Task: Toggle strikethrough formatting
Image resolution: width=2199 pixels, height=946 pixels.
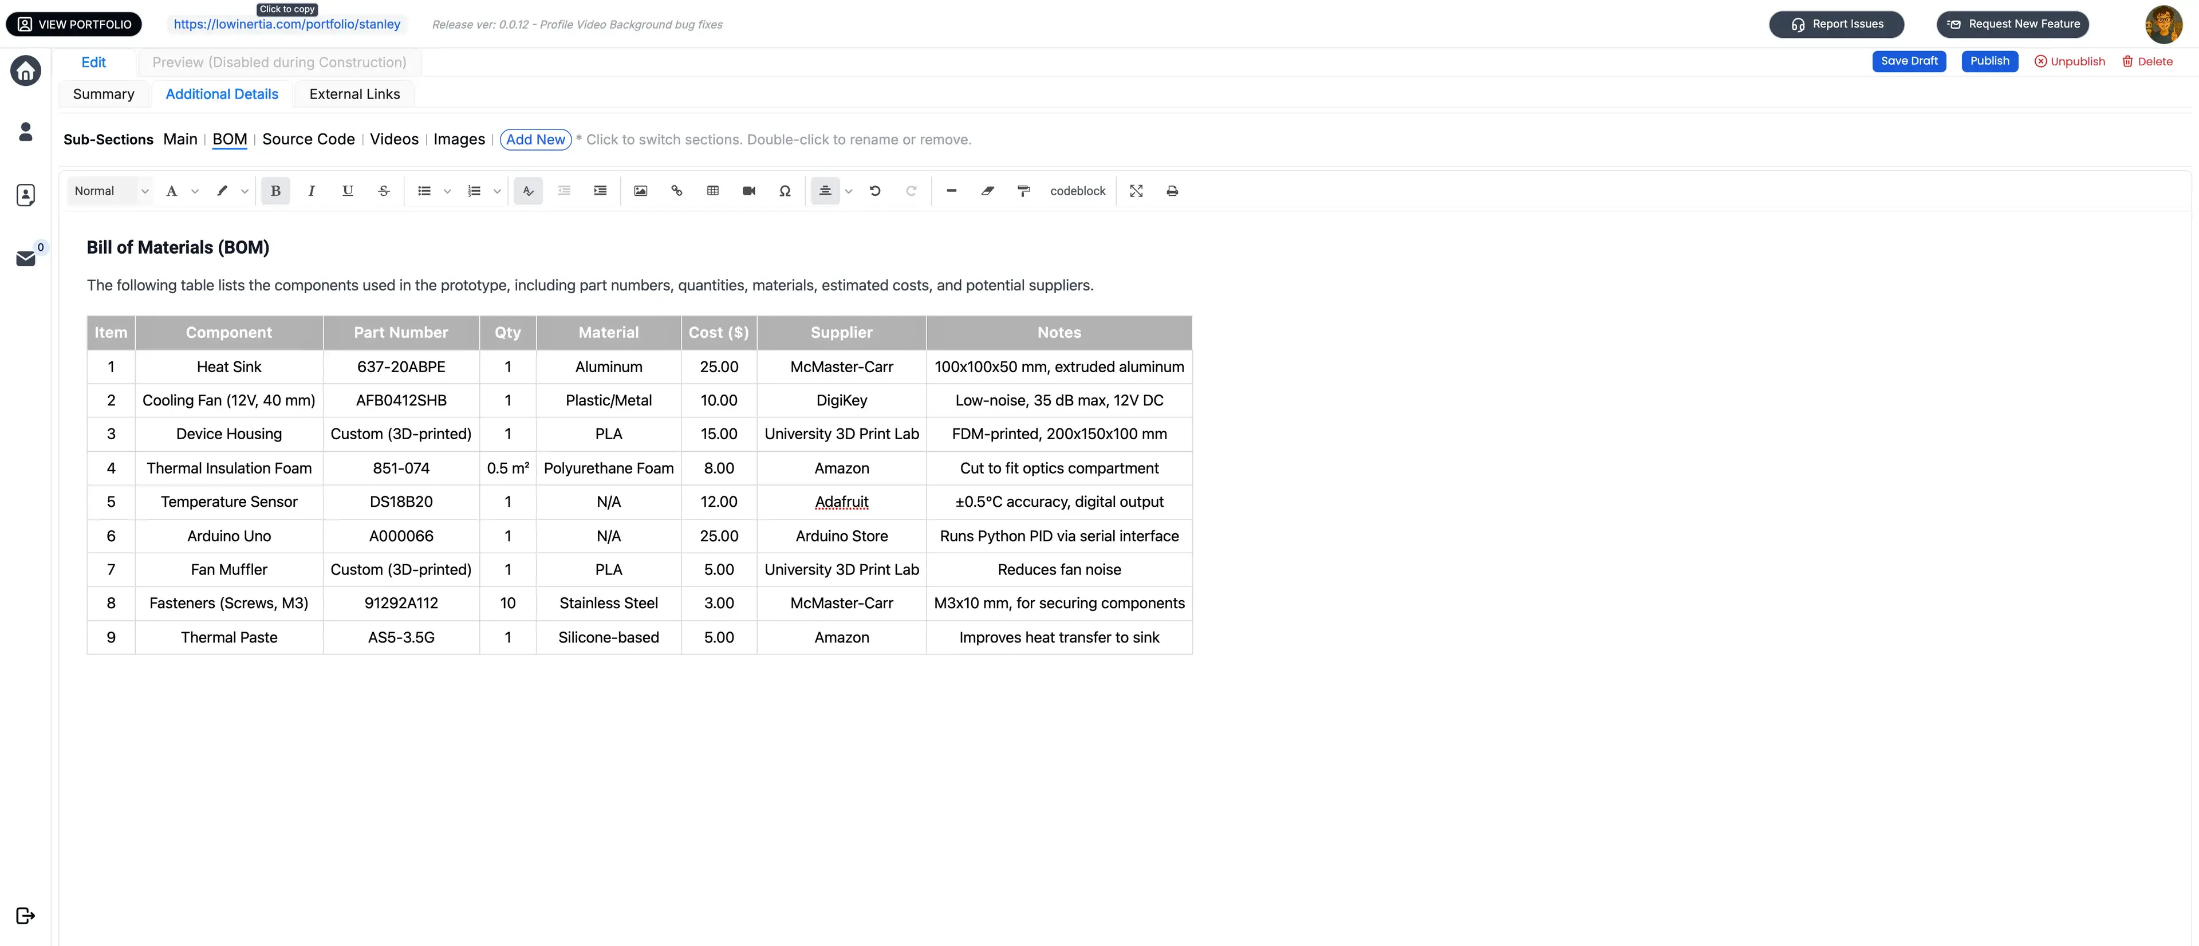Action: (x=383, y=190)
